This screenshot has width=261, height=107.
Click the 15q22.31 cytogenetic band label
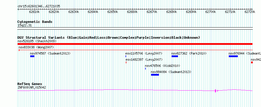click(x=25, y=26)
